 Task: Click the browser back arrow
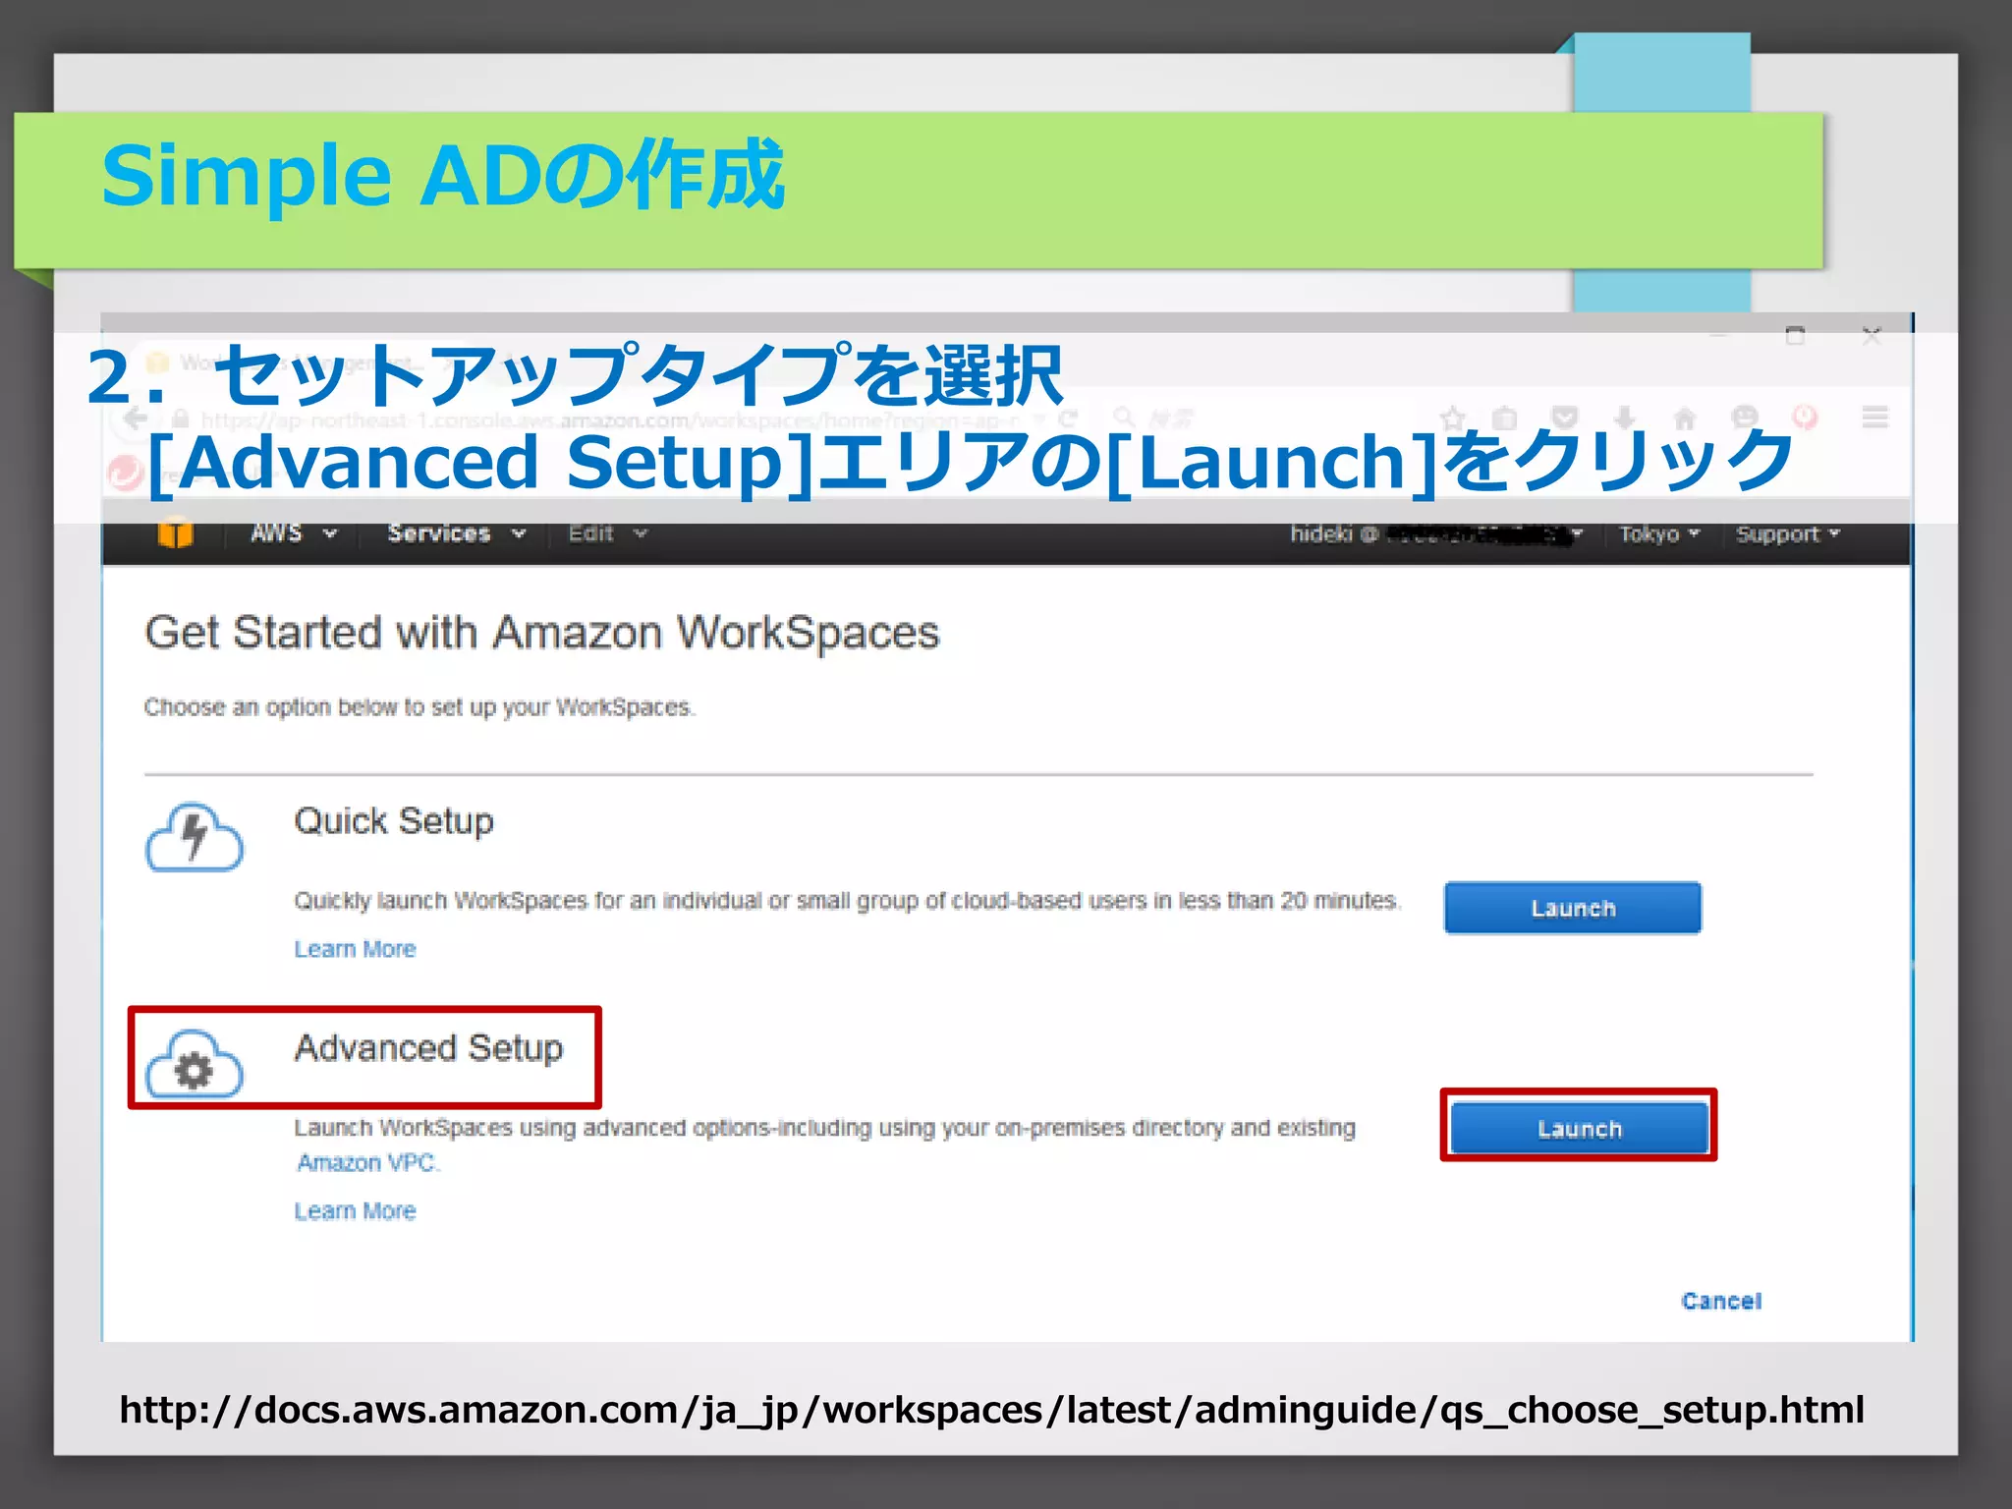coord(136,419)
